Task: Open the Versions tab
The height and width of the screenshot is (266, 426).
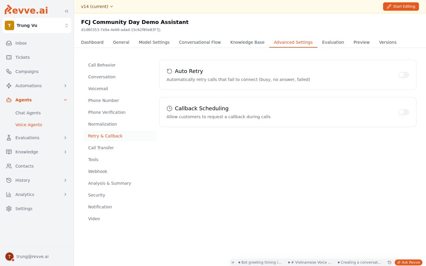Action: 388,42
